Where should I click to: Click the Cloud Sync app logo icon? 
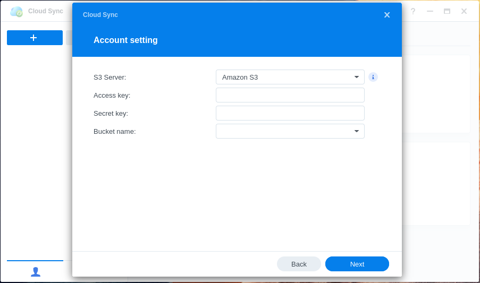point(16,11)
